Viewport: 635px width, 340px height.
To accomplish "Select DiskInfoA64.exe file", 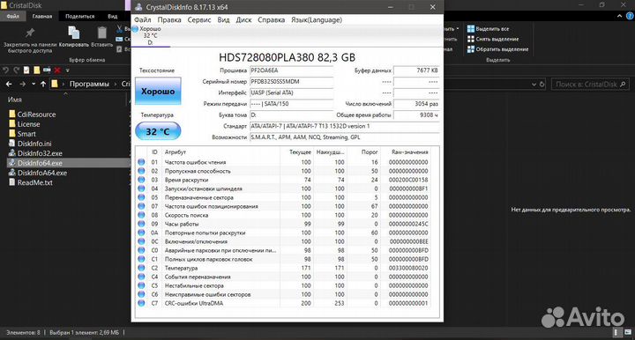I will click(38, 173).
